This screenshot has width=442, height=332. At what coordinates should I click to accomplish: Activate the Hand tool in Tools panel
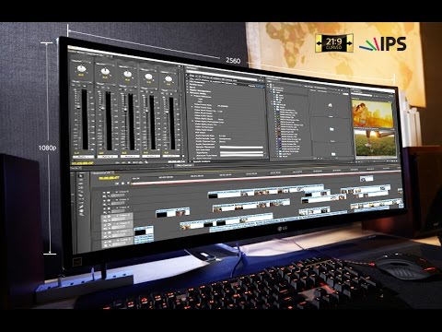(82, 211)
